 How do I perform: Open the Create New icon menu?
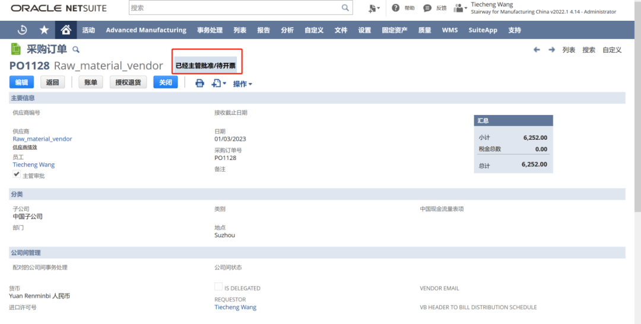pyautogui.click(x=374, y=8)
